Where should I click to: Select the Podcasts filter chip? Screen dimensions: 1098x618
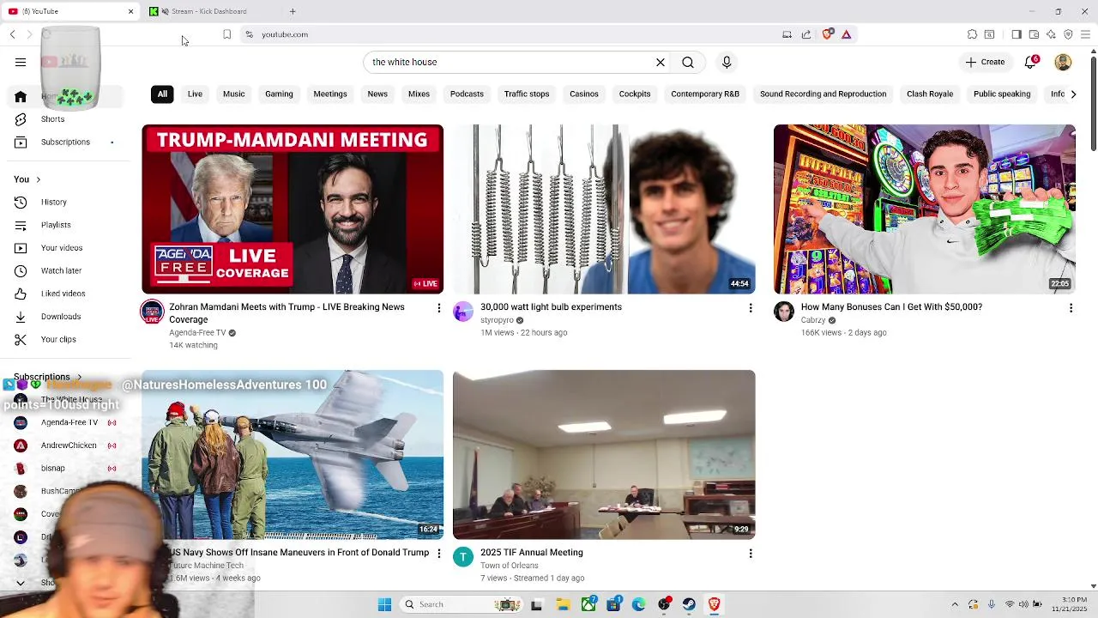click(x=467, y=94)
